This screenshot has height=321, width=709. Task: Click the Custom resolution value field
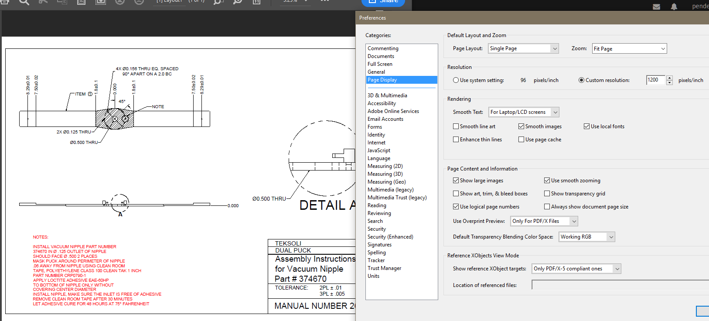pyautogui.click(x=655, y=80)
